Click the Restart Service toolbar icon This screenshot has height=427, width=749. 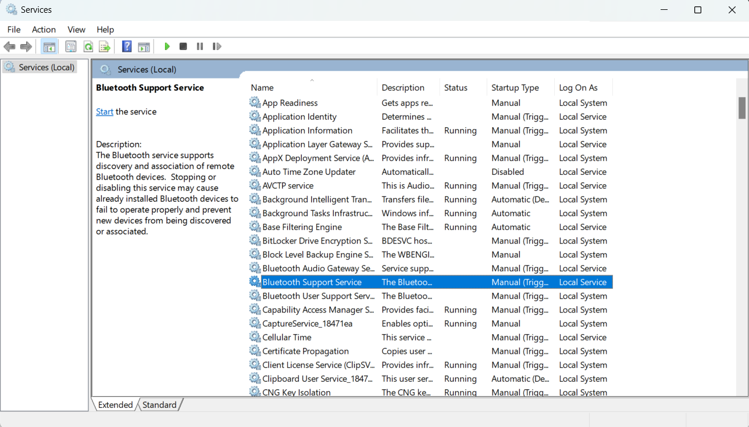click(217, 46)
